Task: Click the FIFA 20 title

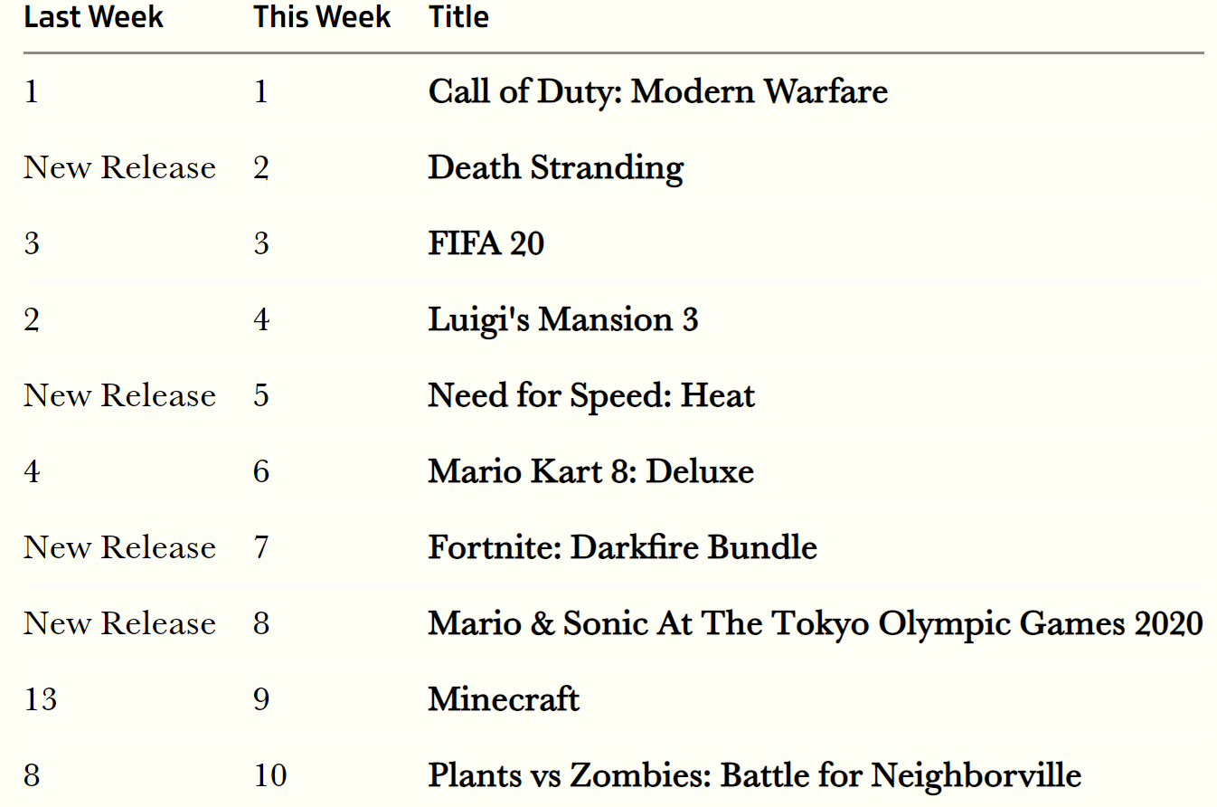Action: click(x=486, y=243)
